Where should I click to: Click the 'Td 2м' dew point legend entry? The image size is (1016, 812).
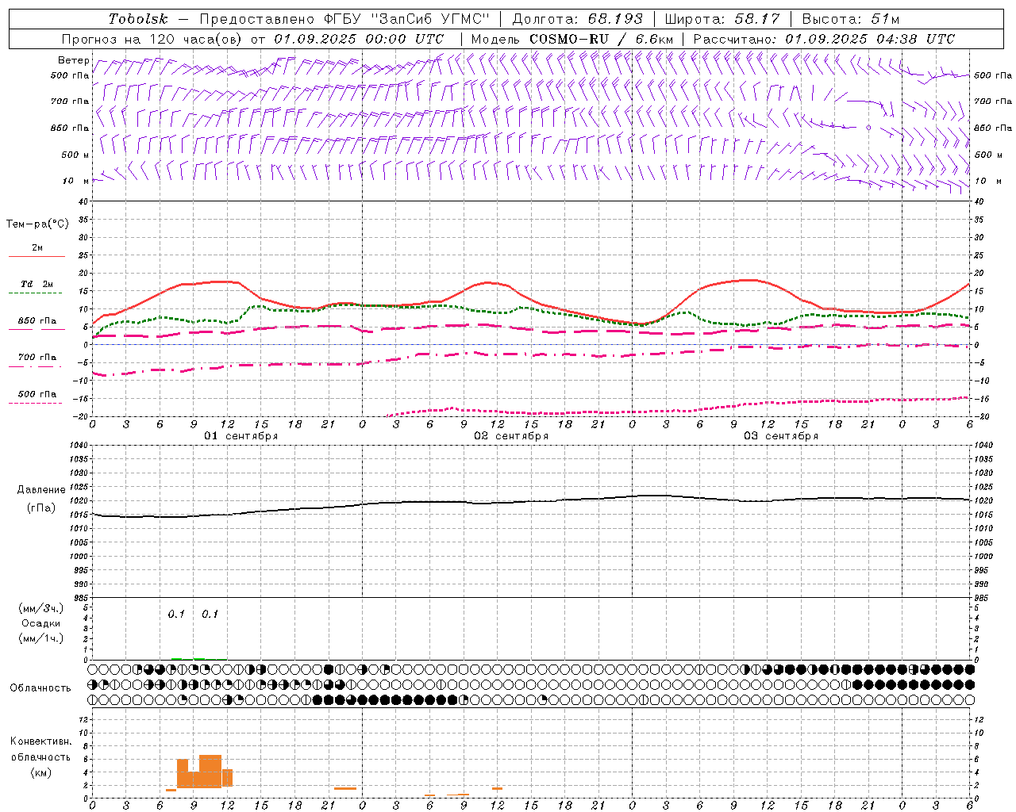(37, 284)
